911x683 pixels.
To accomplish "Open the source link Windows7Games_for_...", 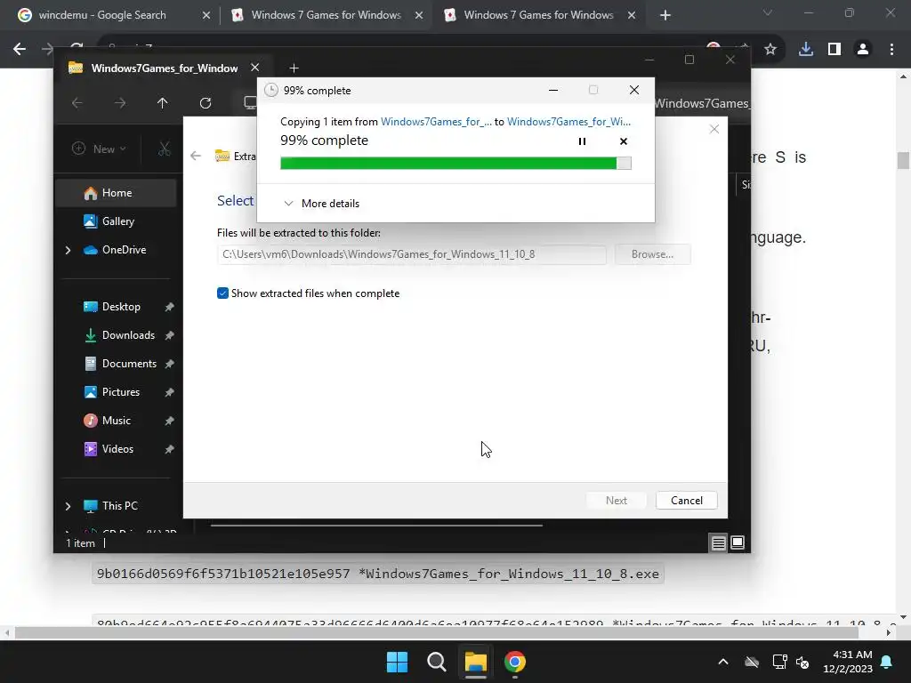I will 436,121.
